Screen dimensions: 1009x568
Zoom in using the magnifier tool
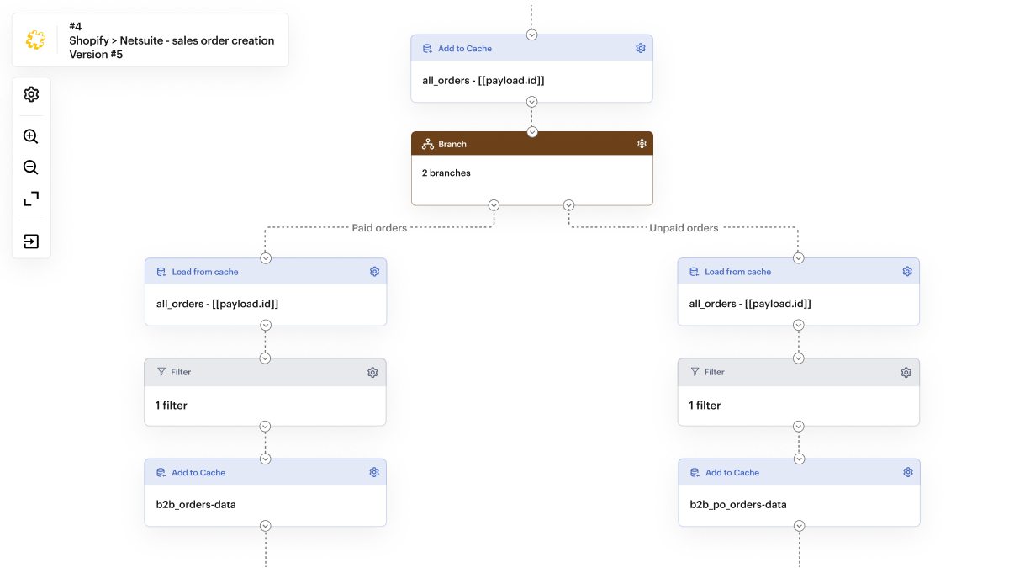pos(30,135)
